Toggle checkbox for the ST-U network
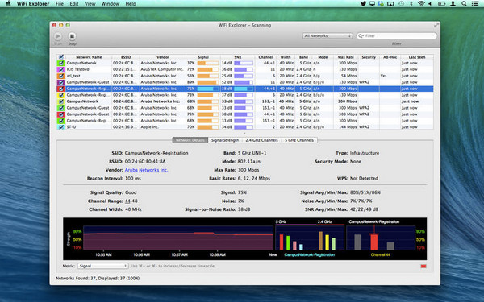 (x=61, y=127)
